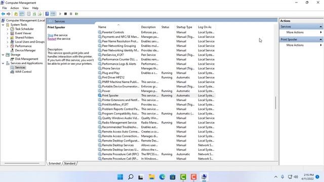Switch to the Standard tab
The width and height of the screenshot is (324, 182).
click(70, 163)
